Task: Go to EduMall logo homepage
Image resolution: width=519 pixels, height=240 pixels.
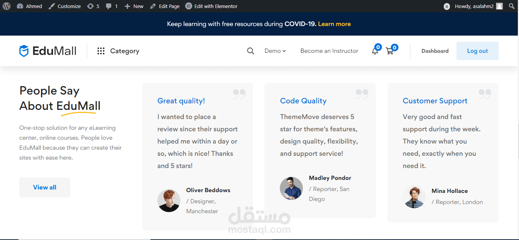Action: pyautogui.click(x=48, y=51)
